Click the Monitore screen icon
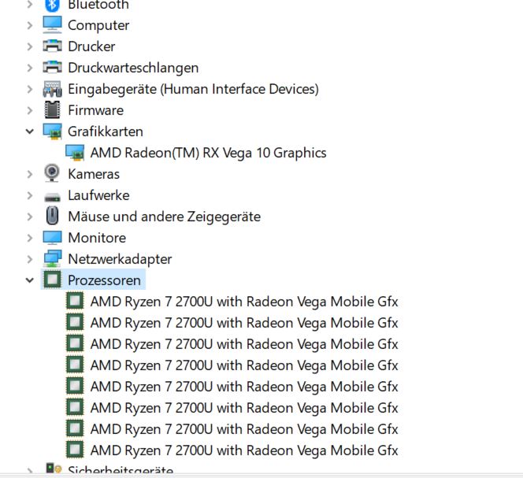The width and height of the screenshot is (523, 478). (x=52, y=238)
